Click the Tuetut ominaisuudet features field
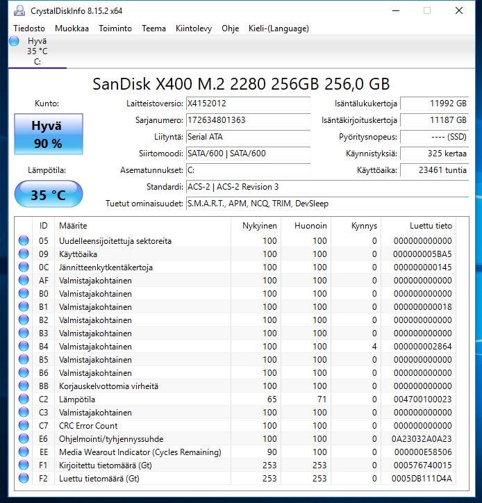Screen dimensions: 482x503 (x=327, y=204)
